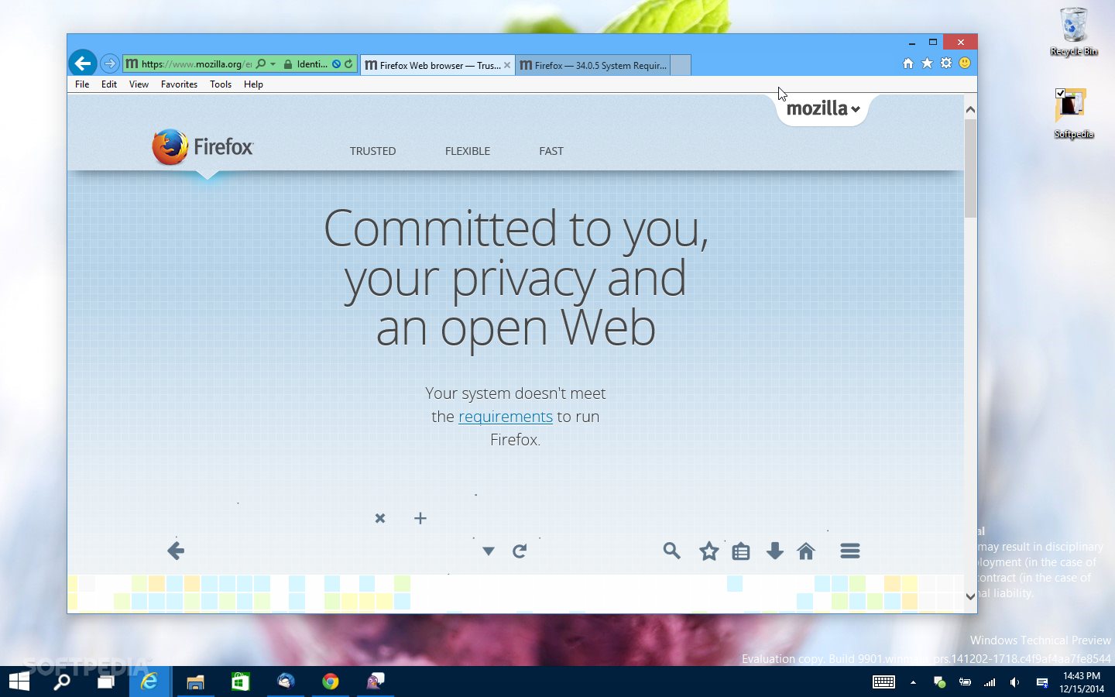Click the magnifier icon in Firefox mockup
The image size is (1115, 697).
click(671, 551)
